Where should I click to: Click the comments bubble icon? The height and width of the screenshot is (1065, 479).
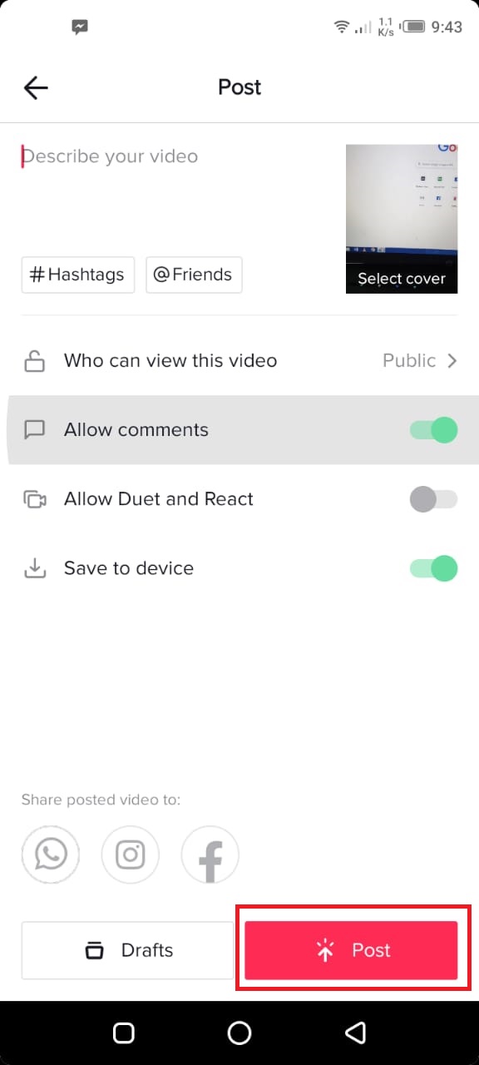pyautogui.click(x=34, y=429)
